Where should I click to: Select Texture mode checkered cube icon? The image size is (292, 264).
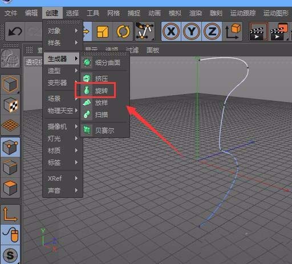10,105
